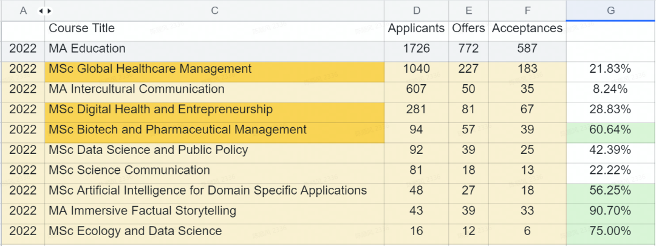
Task: Click the Acceptances header cell
Action: coord(527,28)
